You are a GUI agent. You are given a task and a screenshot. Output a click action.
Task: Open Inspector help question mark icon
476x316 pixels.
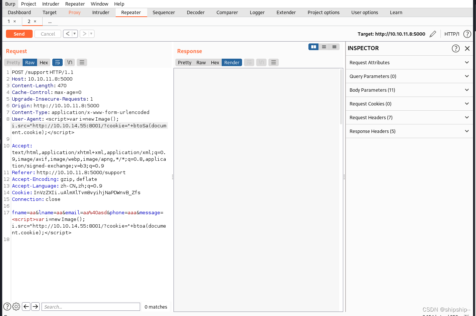(456, 48)
